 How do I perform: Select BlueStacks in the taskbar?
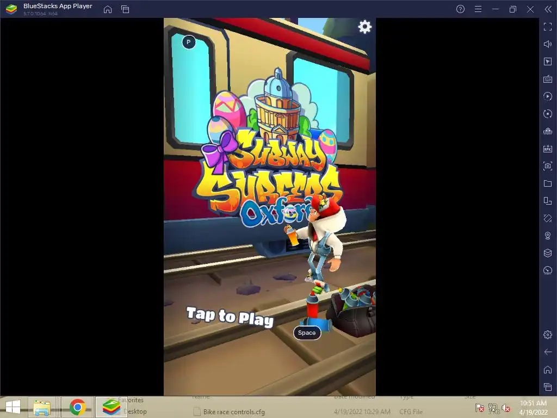[x=112, y=407]
